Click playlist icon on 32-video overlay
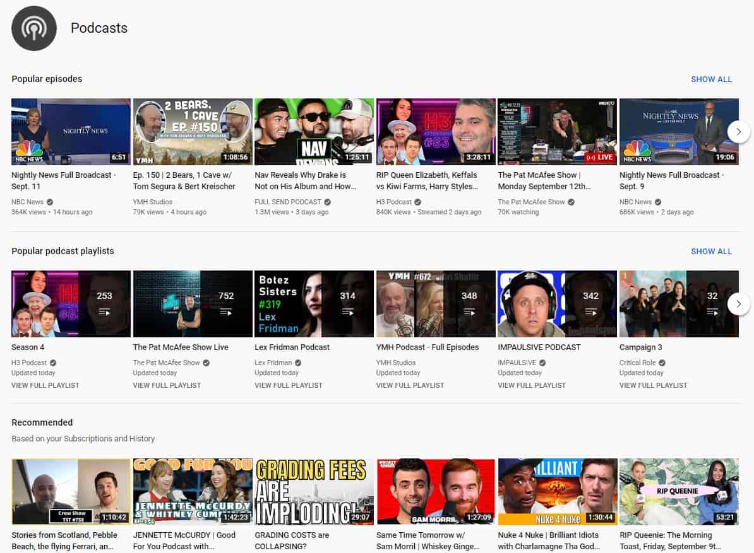 pos(713,313)
